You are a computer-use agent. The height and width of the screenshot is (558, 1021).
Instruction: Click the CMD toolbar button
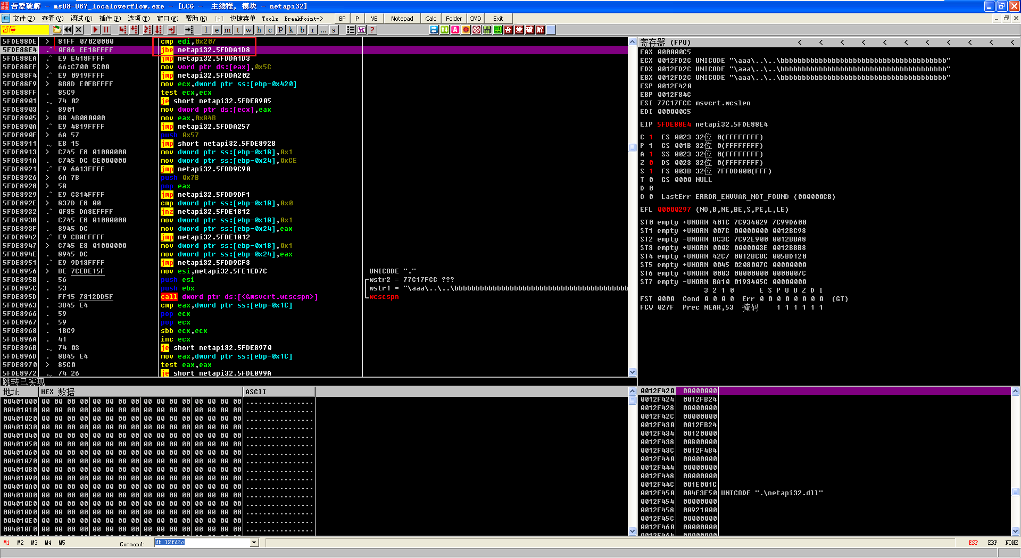(475, 19)
